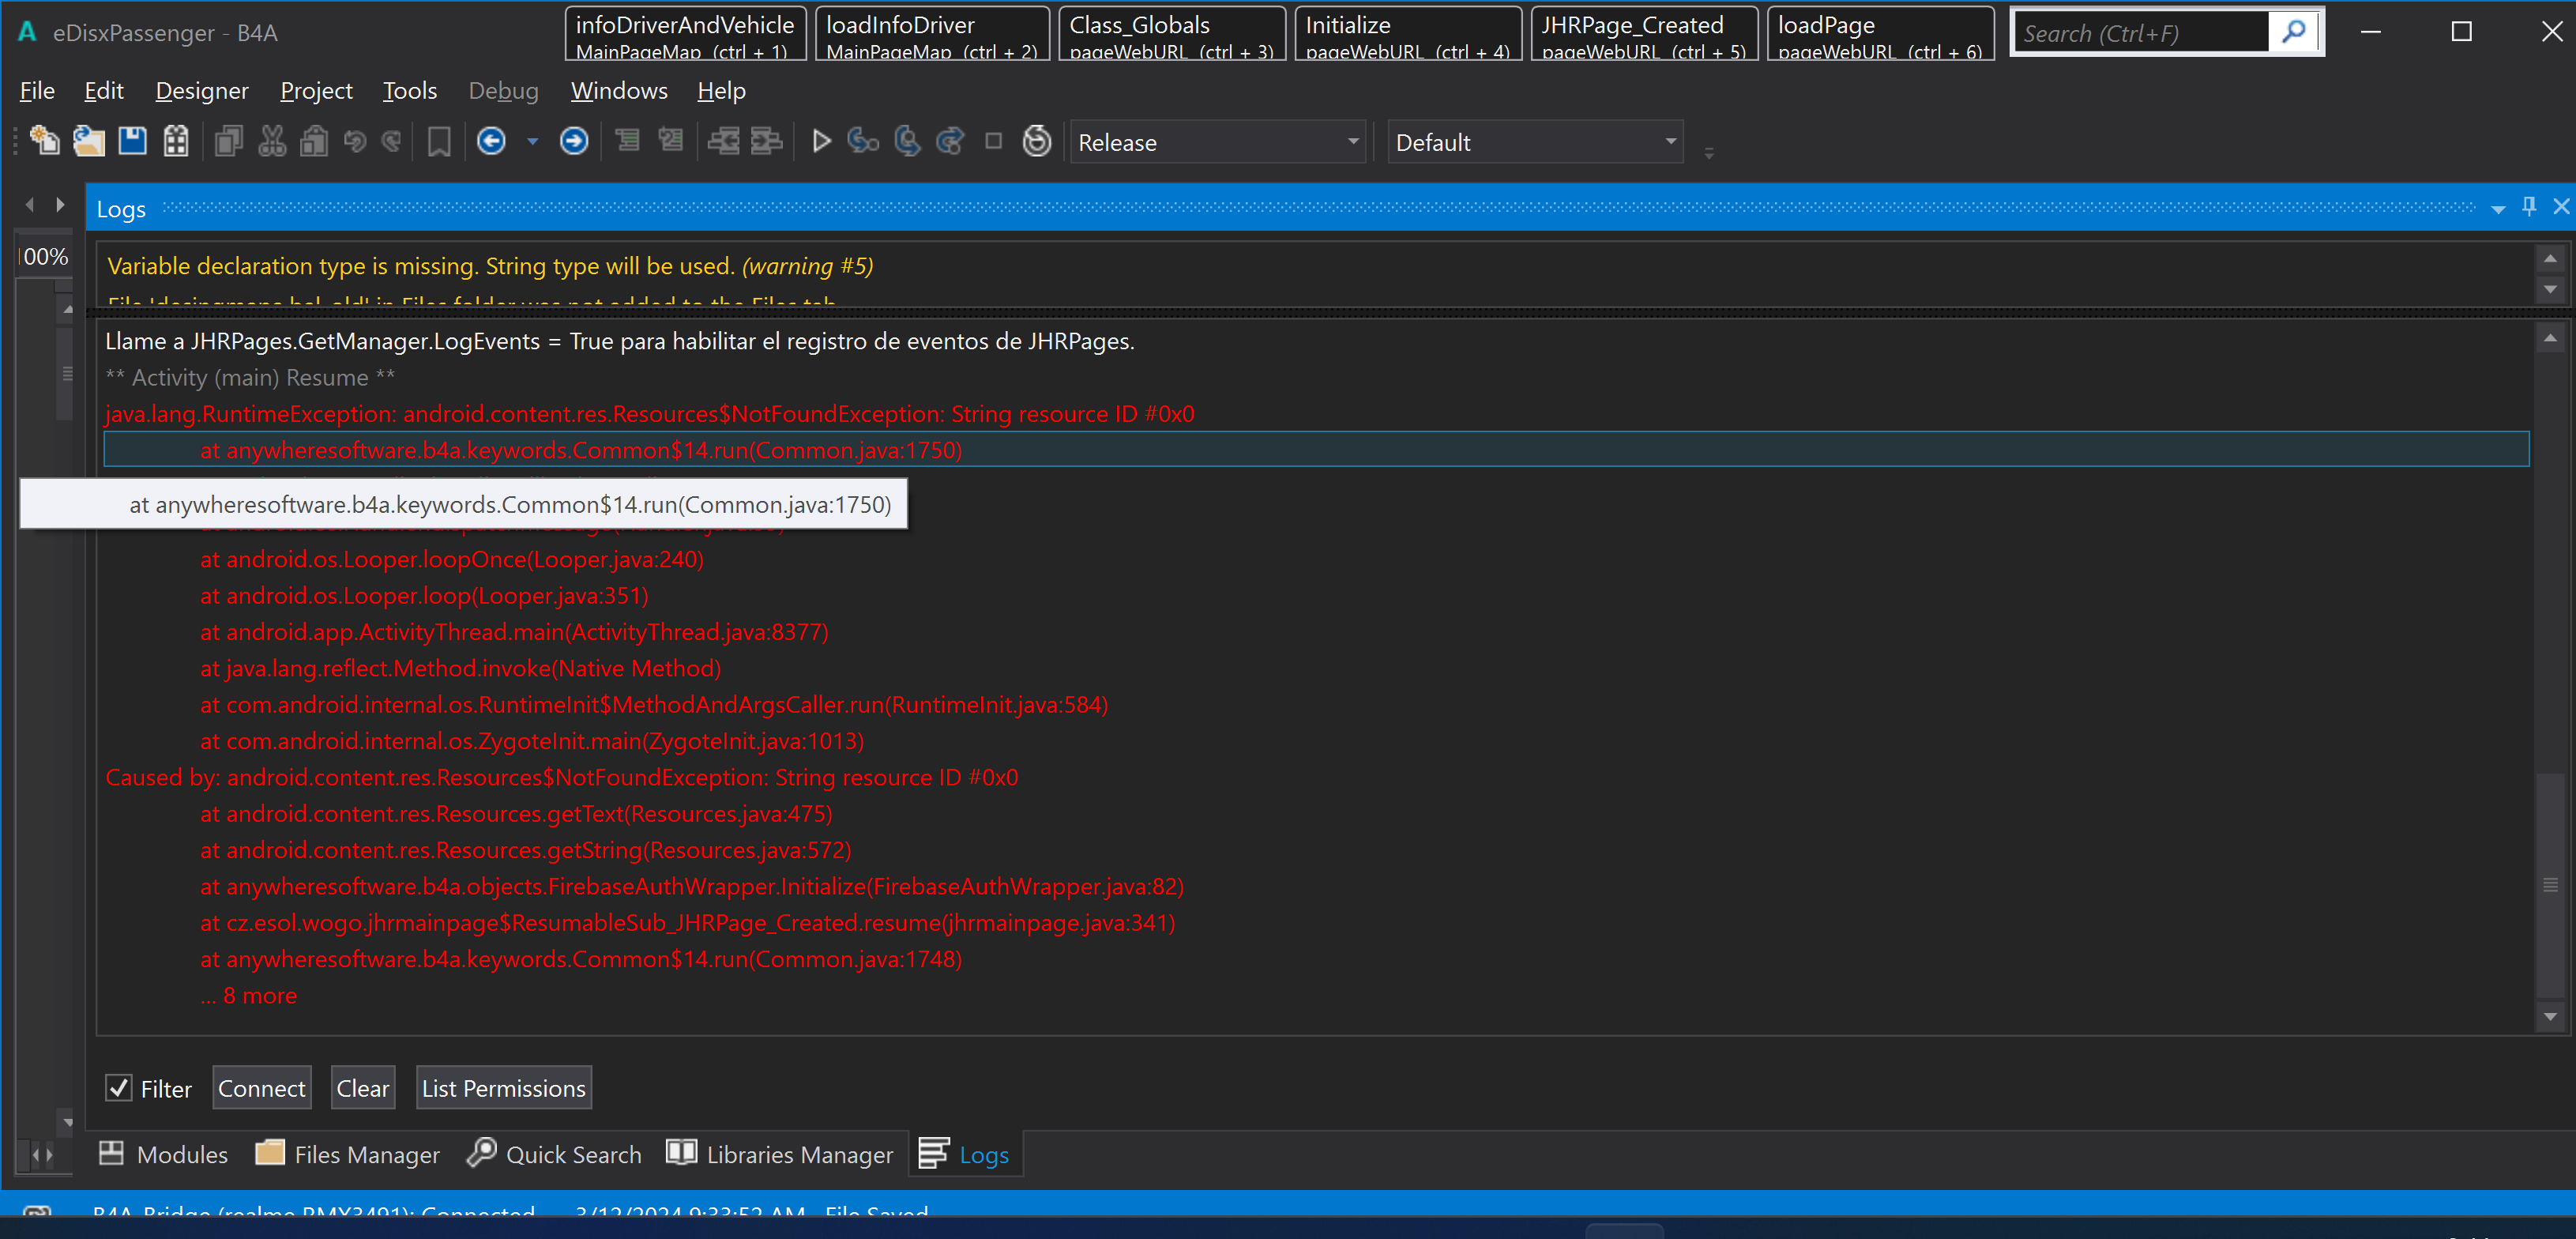Switch to the Libraries Manager tab
The height and width of the screenshot is (1239, 2576).
(x=780, y=1154)
